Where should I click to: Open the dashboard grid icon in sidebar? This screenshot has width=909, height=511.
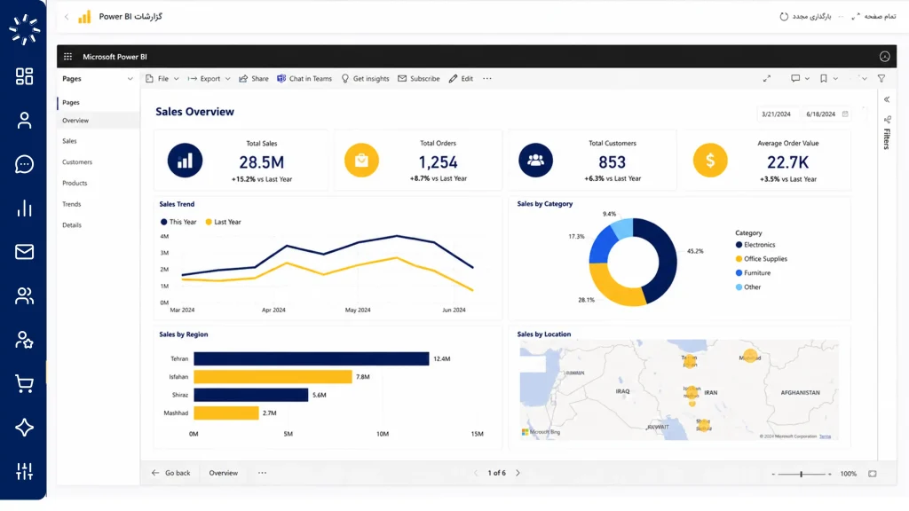tap(24, 76)
